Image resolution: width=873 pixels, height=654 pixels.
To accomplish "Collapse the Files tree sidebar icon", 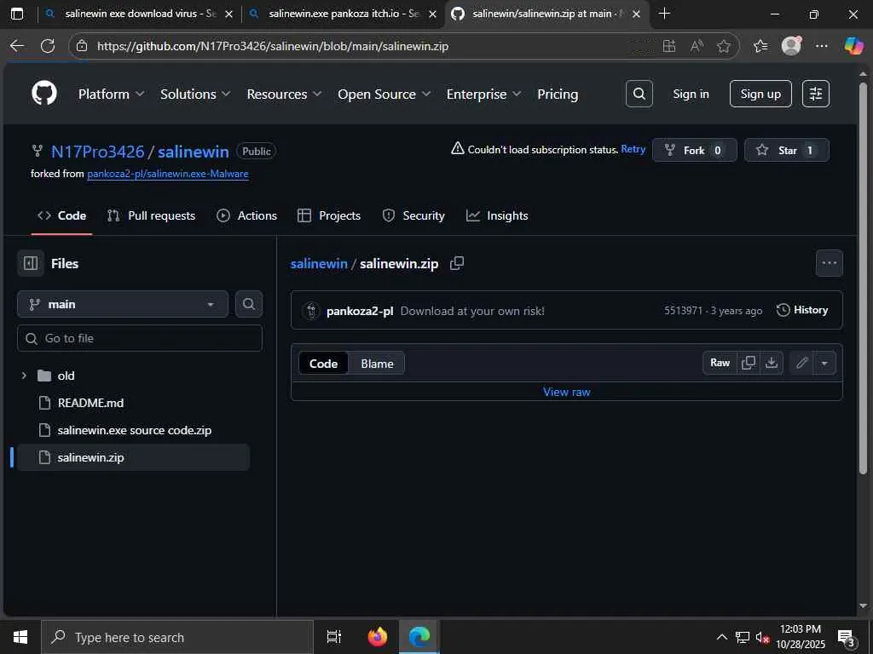I will tap(31, 263).
